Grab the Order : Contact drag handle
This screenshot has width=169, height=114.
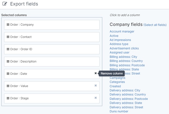click(8, 37)
